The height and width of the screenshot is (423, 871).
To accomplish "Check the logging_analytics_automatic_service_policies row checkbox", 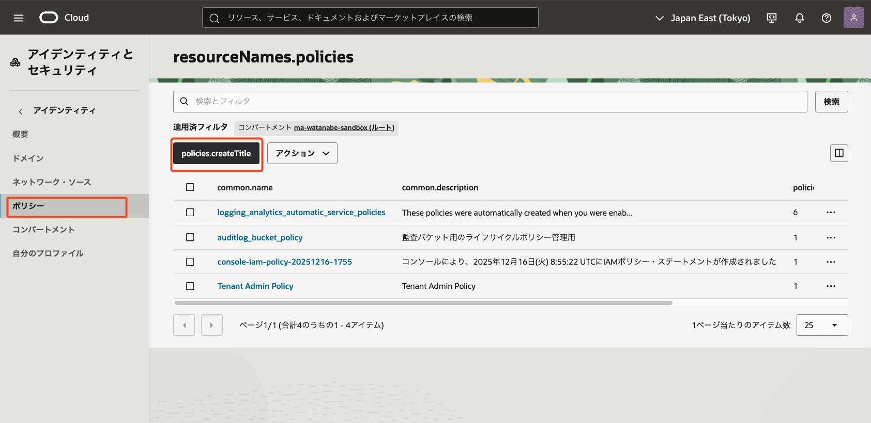I will (190, 213).
